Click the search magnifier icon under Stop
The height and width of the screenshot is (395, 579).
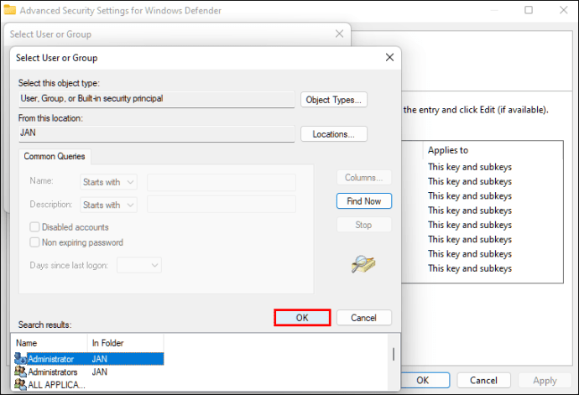pos(363,263)
